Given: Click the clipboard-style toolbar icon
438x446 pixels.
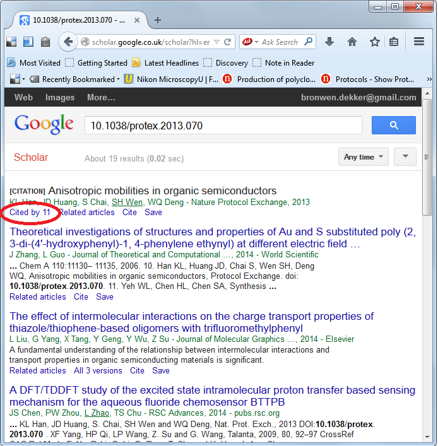Looking at the screenshot, I should (45, 42).
